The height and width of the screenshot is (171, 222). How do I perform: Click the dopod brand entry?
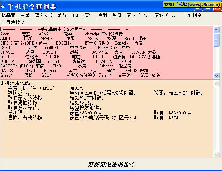pyautogui.click(x=66, y=61)
